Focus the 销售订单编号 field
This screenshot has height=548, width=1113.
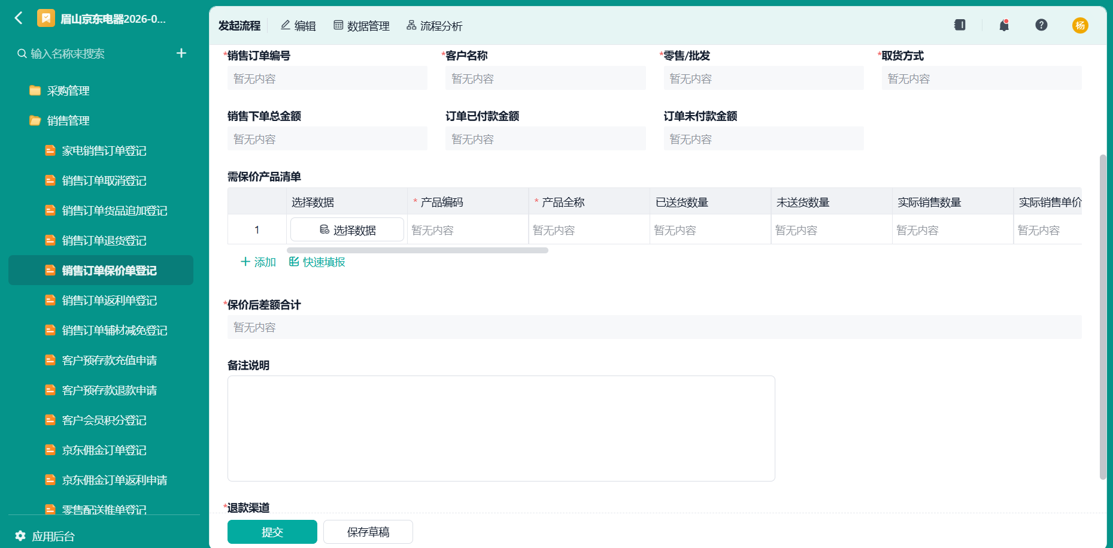pyautogui.click(x=327, y=78)
